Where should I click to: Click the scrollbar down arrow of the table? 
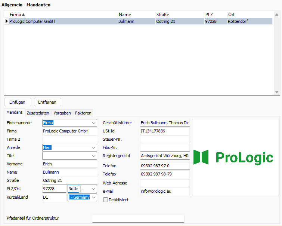(277, 92)
